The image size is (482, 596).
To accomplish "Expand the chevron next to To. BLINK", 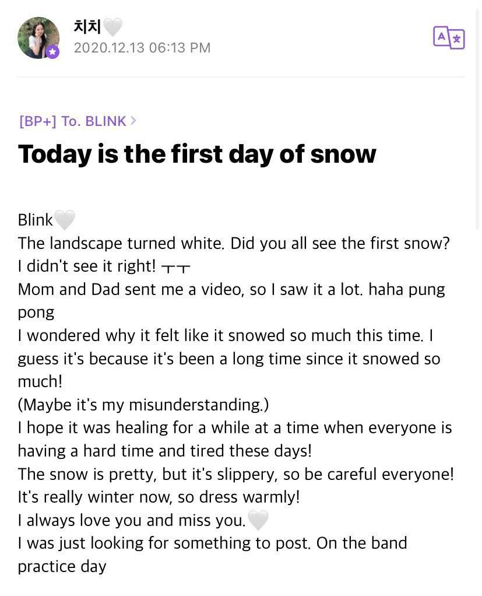I will tap(133, 121).
